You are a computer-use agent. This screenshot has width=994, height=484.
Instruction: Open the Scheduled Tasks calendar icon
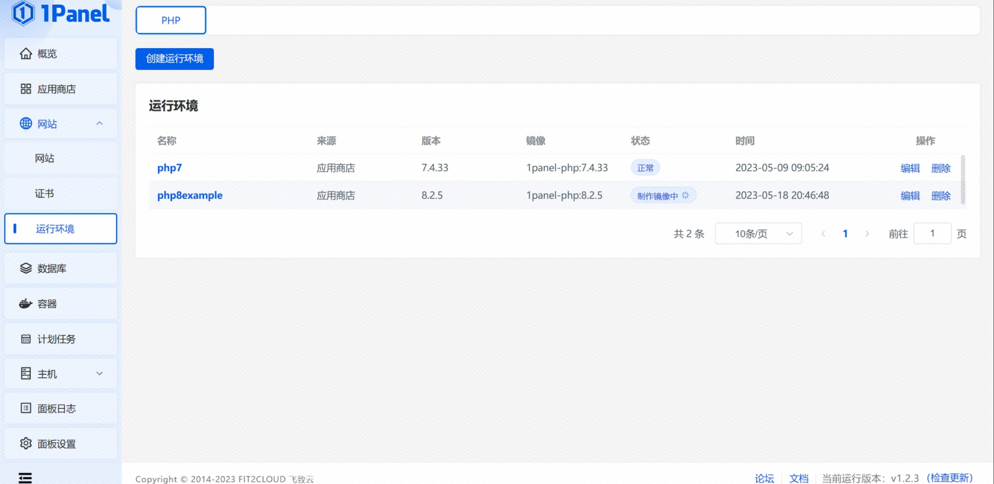26,339
